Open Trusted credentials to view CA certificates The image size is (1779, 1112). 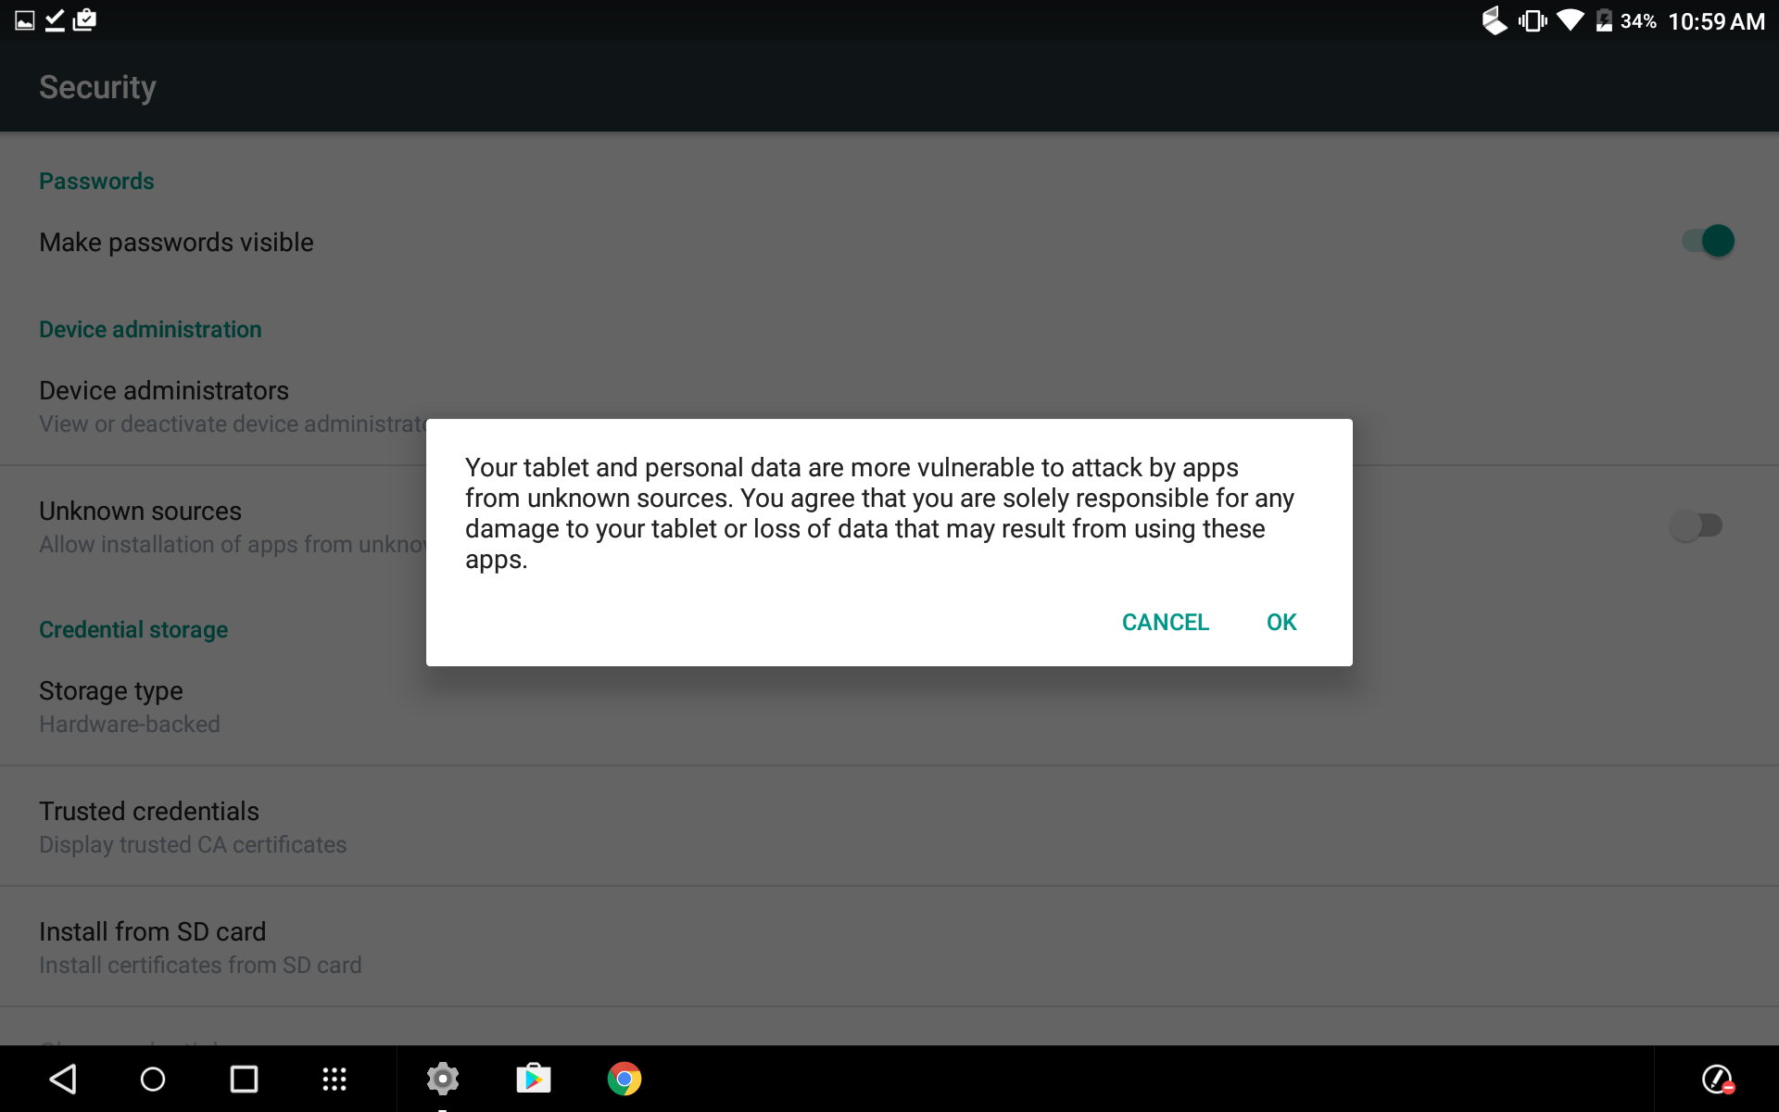coord(149,811)
